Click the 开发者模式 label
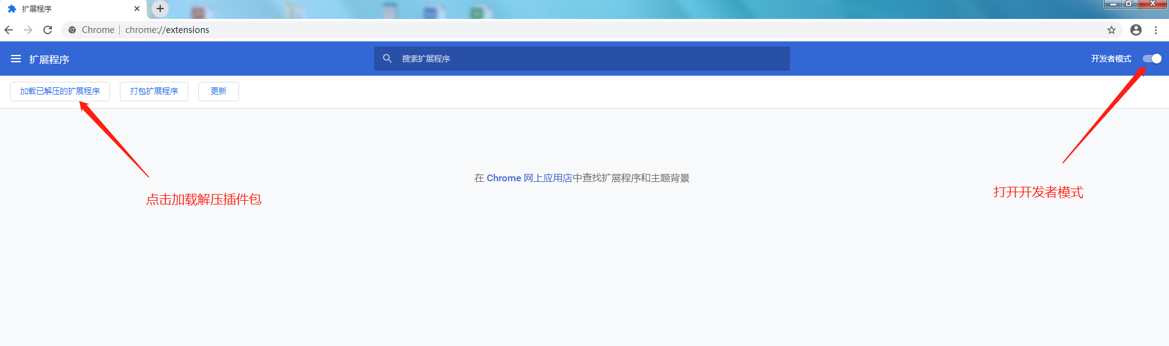This screenshot has width=1169, height=346. click(x=1111, y=59)
